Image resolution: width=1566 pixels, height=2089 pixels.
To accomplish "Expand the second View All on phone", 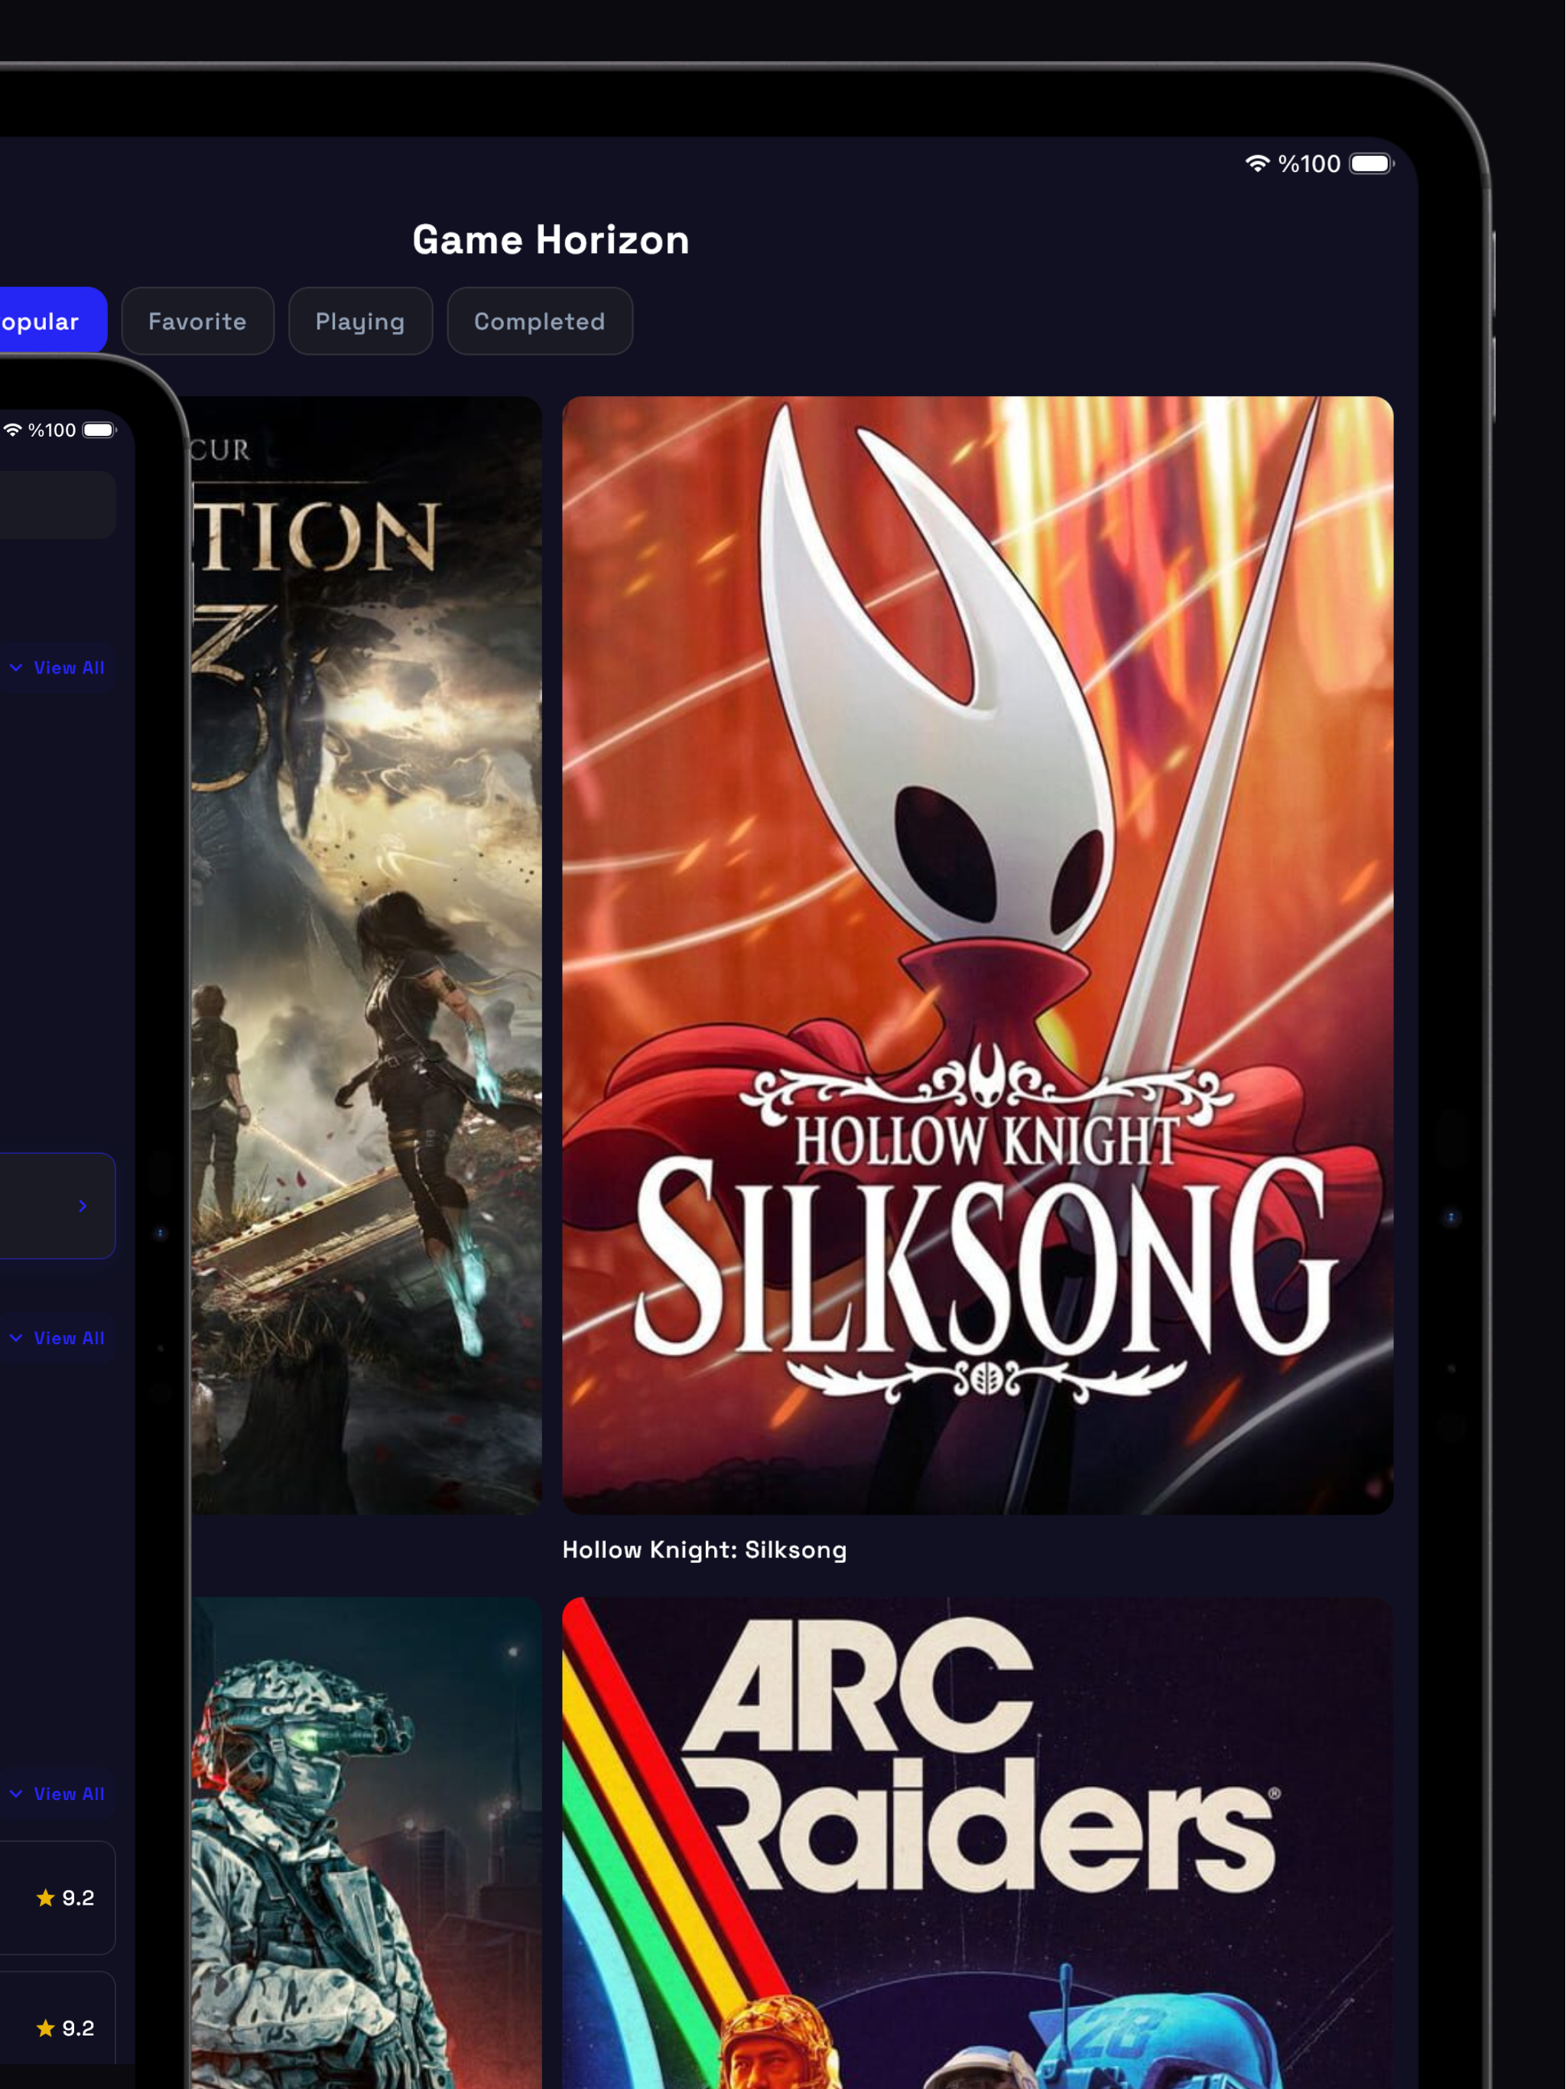I will [57, 1338].
